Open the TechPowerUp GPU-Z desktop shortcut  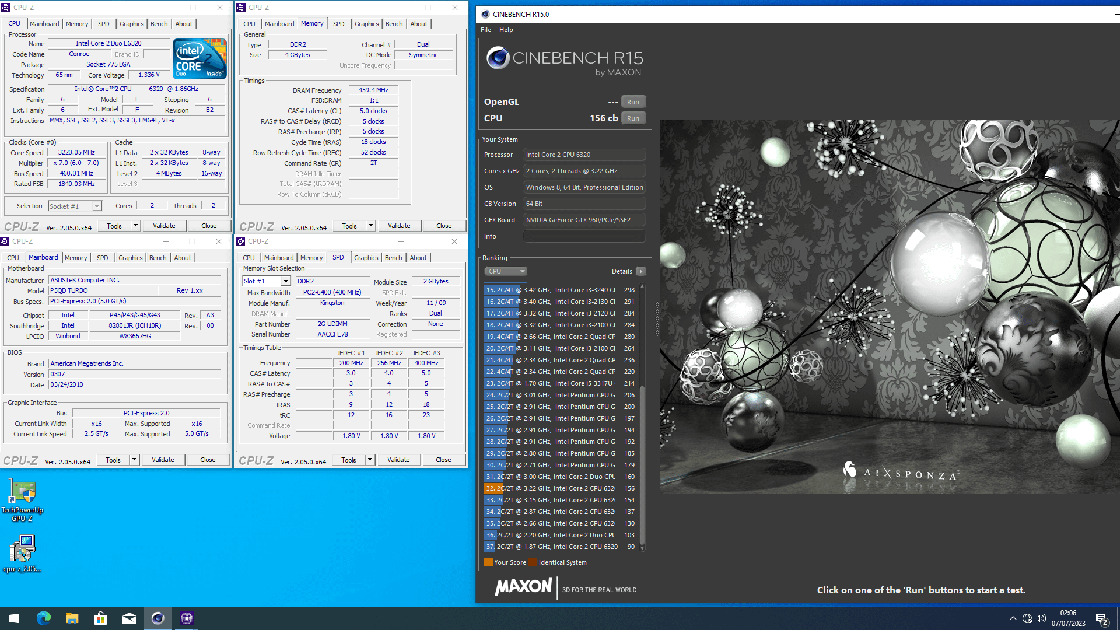[22, 501]
